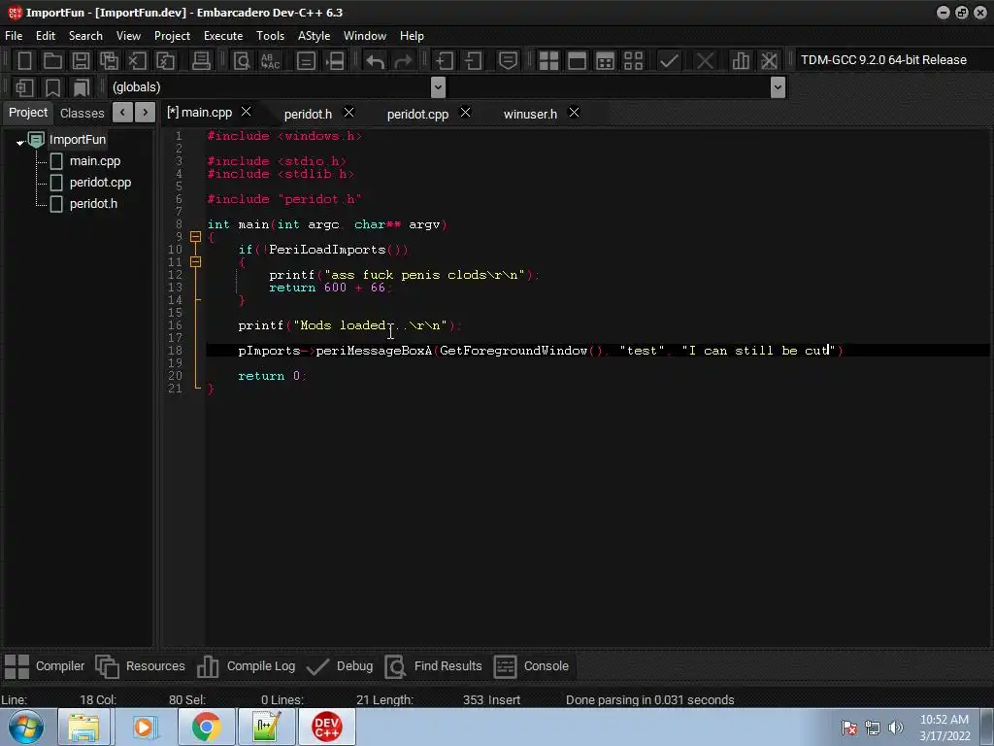Click the Goto Line toolbar icon

click(335, 61)
